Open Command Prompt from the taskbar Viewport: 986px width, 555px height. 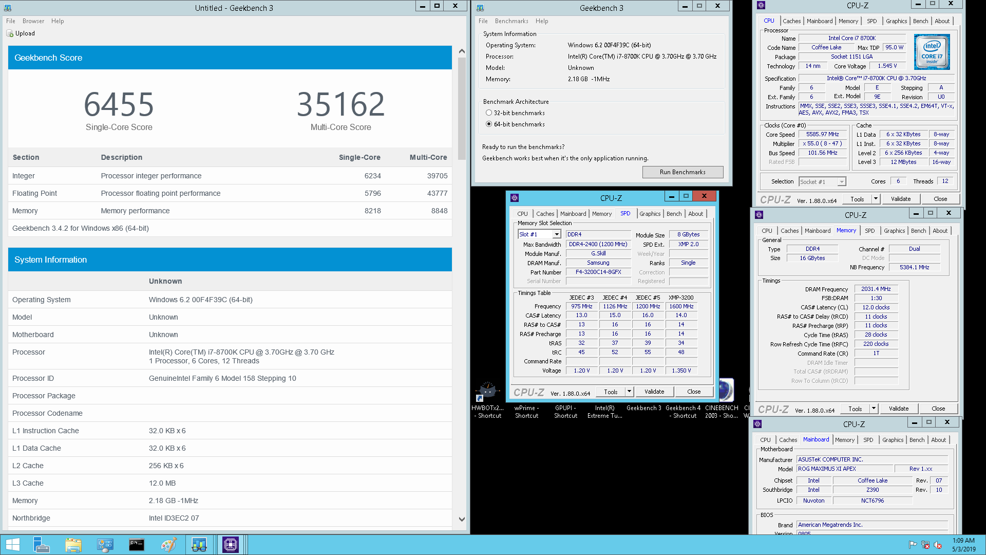click(x=137, y=545)
